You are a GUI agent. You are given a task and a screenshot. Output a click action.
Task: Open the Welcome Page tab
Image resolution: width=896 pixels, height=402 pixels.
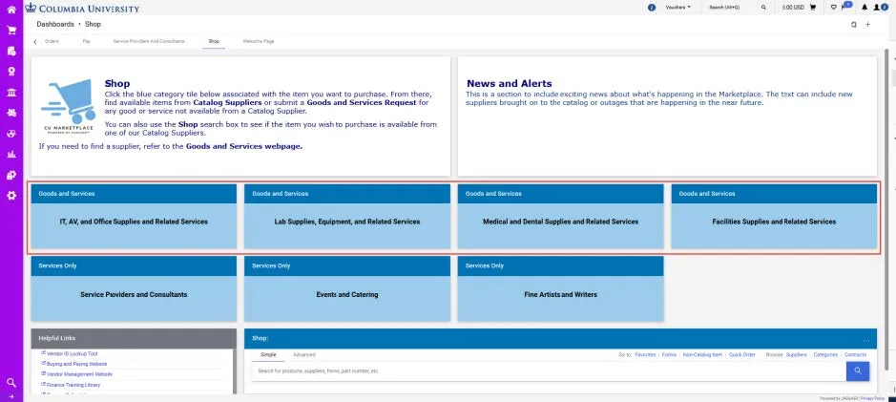[x=259, y=41]
